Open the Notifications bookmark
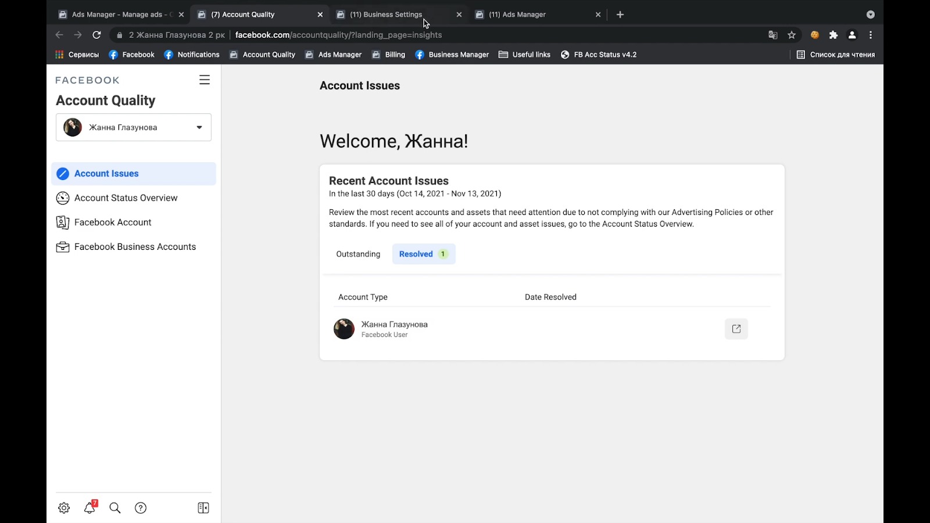This screenshot has height=523, width=930. [x=192, y=55]
